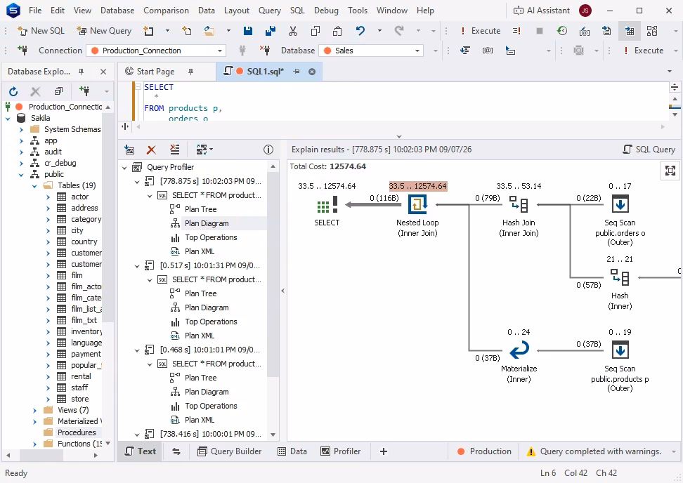Collapse the Tables (19) folder

(34, 186)
